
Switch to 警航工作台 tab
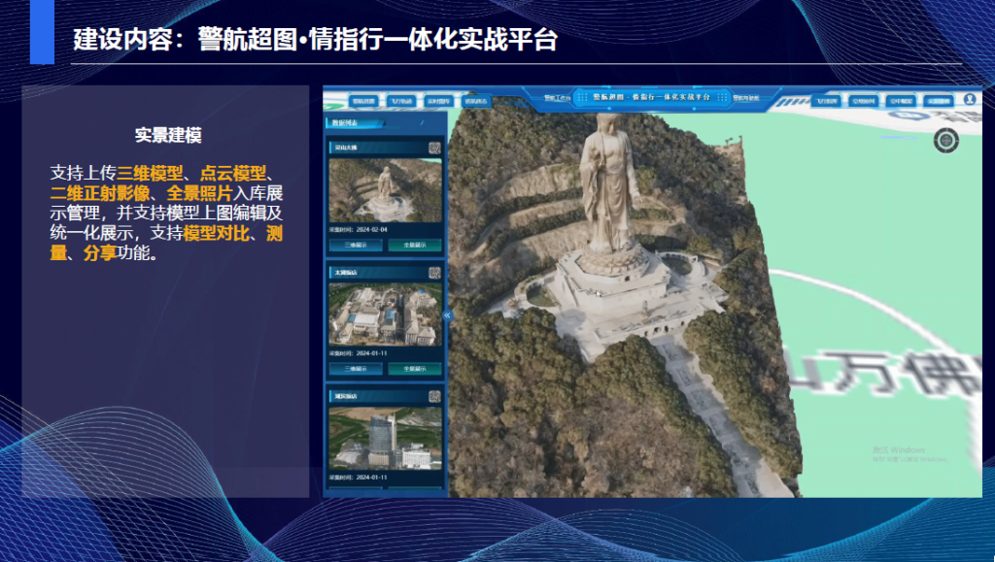[556, 98]
